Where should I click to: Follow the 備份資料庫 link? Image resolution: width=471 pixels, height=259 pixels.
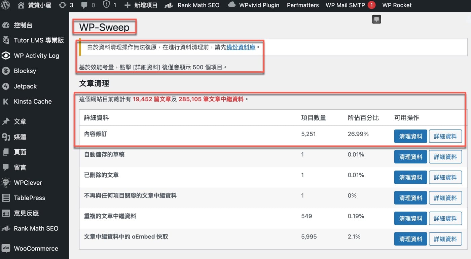tap(241, 47)
